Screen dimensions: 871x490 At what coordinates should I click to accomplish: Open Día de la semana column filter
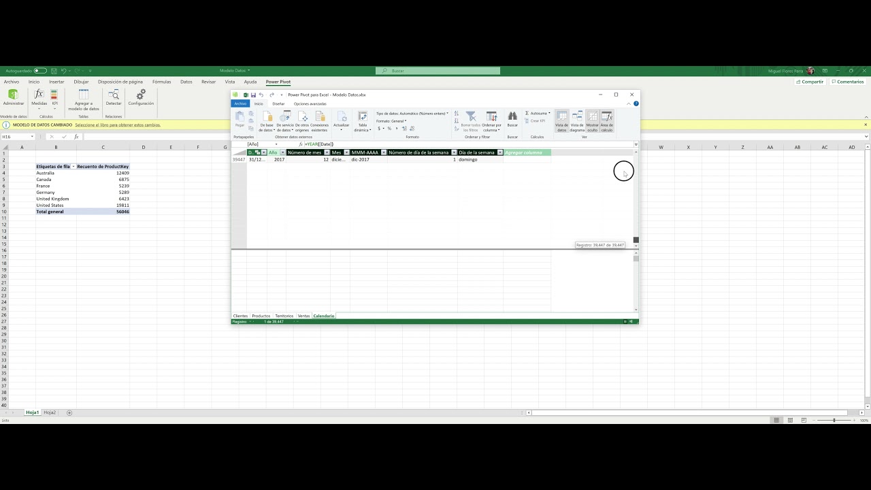coord(500,152)
